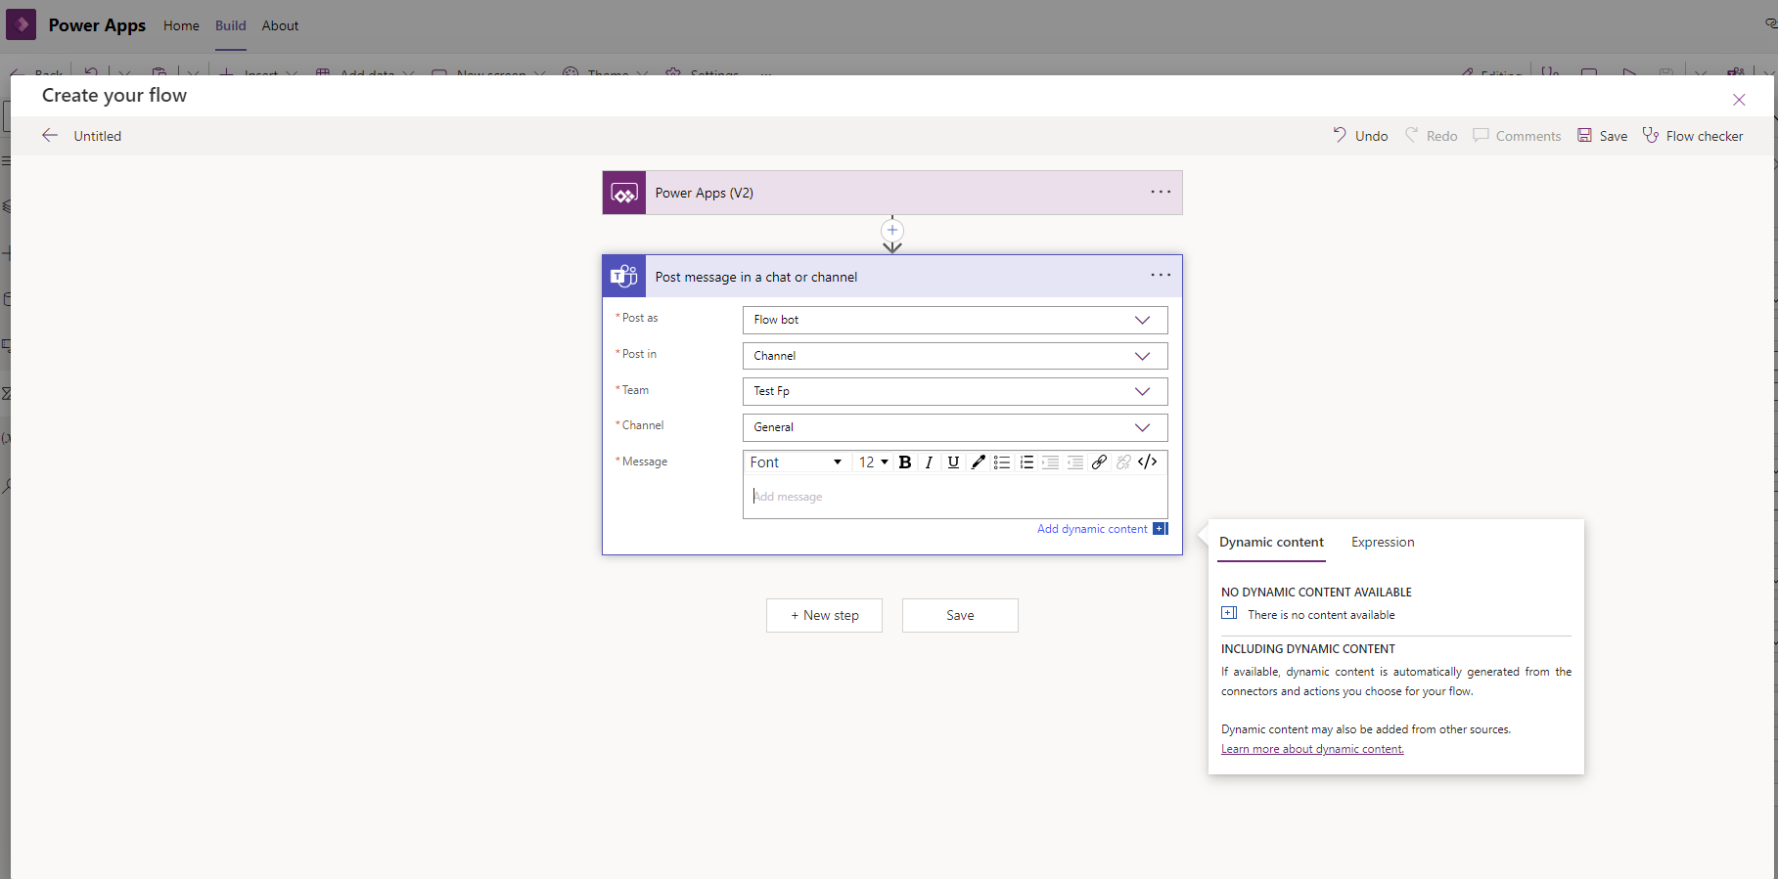This screenshot has height=879, width=1778.
Task: Click the remove link icon
Action: 1123,462
